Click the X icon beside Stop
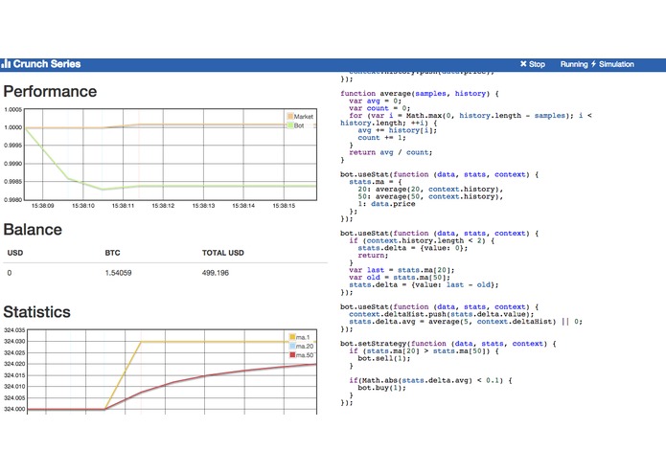This screenshot has height=473, width=666. pos(523,63)
